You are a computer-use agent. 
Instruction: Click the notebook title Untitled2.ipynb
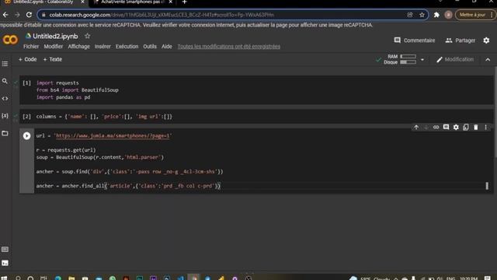(55, 37)
